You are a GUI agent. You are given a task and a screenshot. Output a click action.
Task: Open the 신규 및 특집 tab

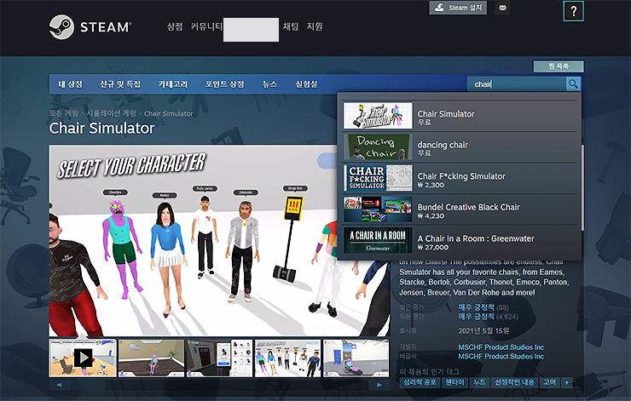[x=120, y=84]
